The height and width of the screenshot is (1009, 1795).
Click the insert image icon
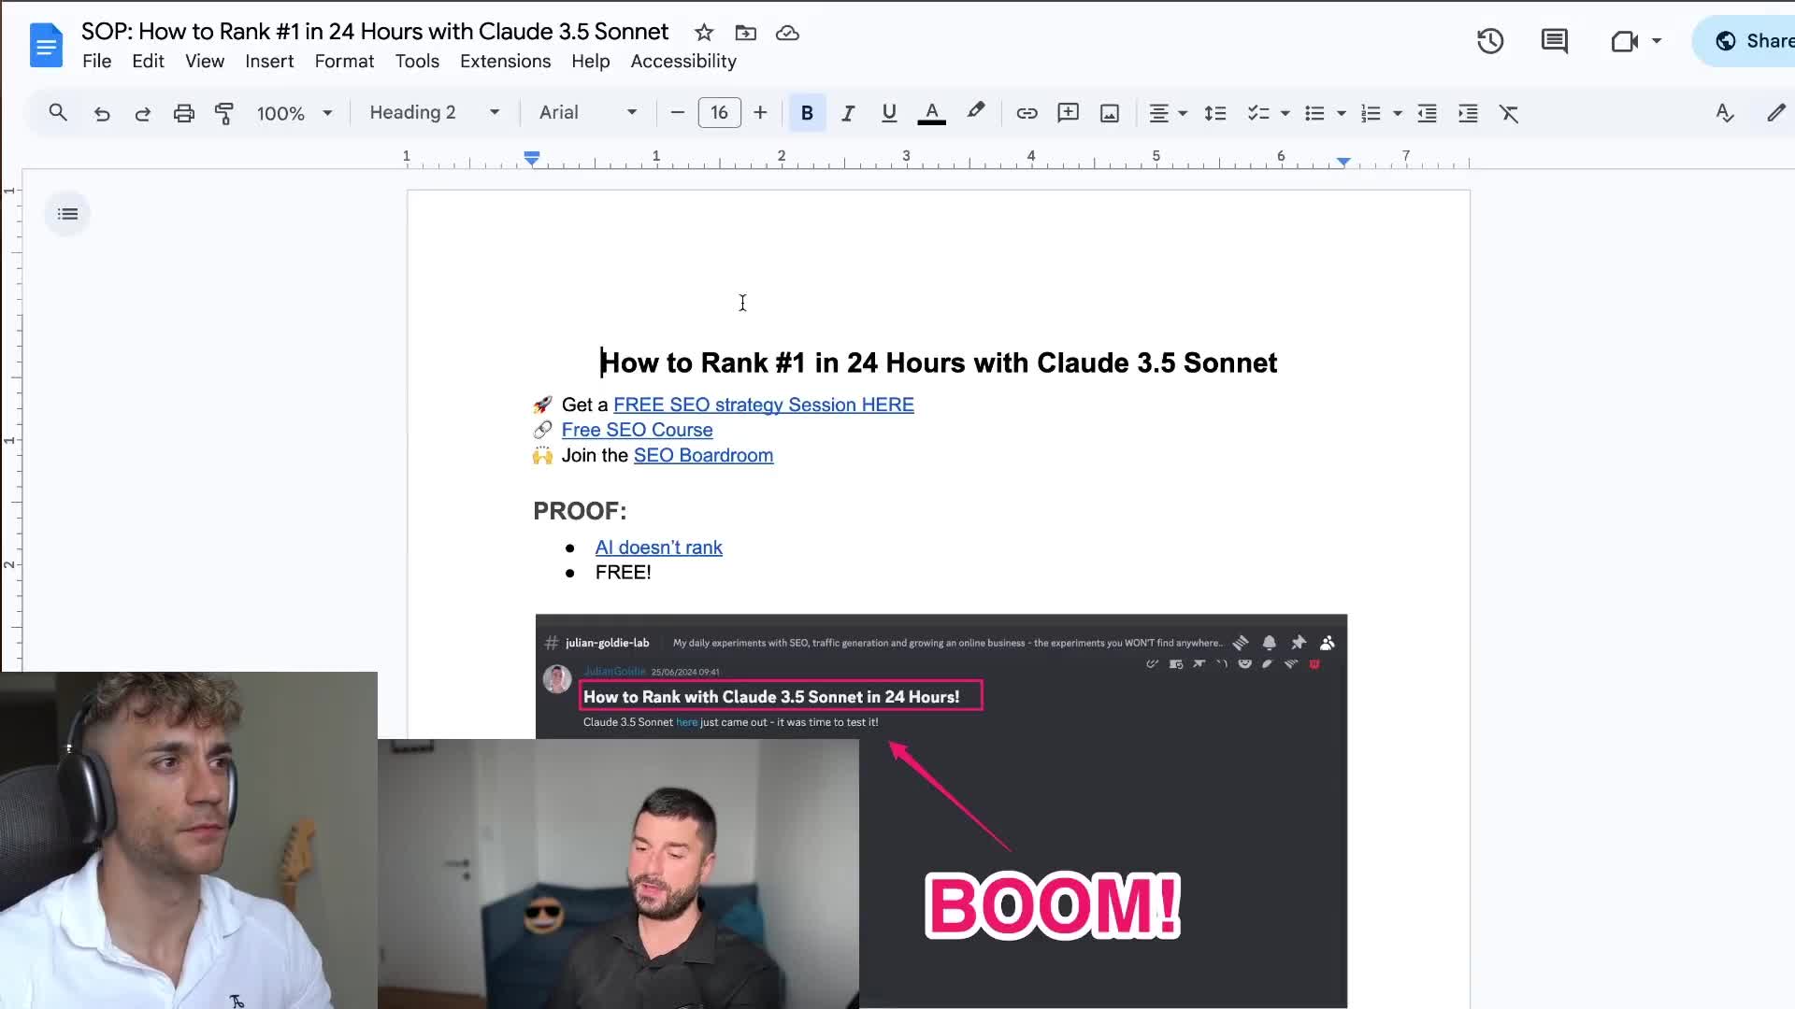coord(1110,113)
